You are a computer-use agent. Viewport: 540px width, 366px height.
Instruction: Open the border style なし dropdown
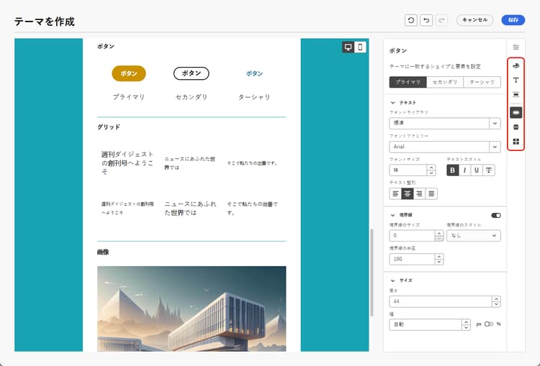coord(474,236)
